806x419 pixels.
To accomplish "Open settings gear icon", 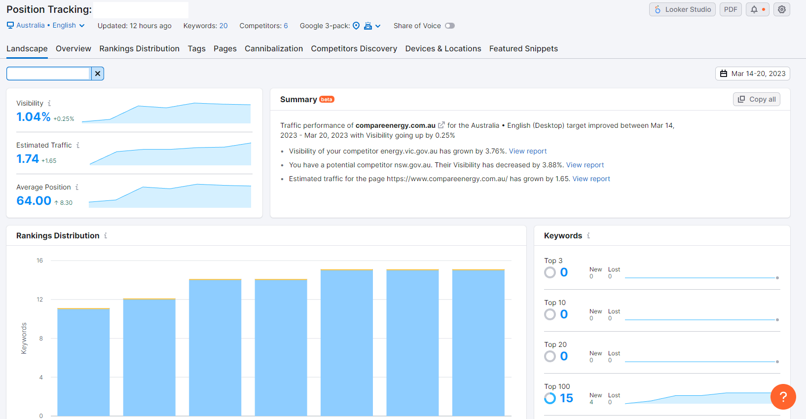I will pyautogui.click(x=782, y=9).
